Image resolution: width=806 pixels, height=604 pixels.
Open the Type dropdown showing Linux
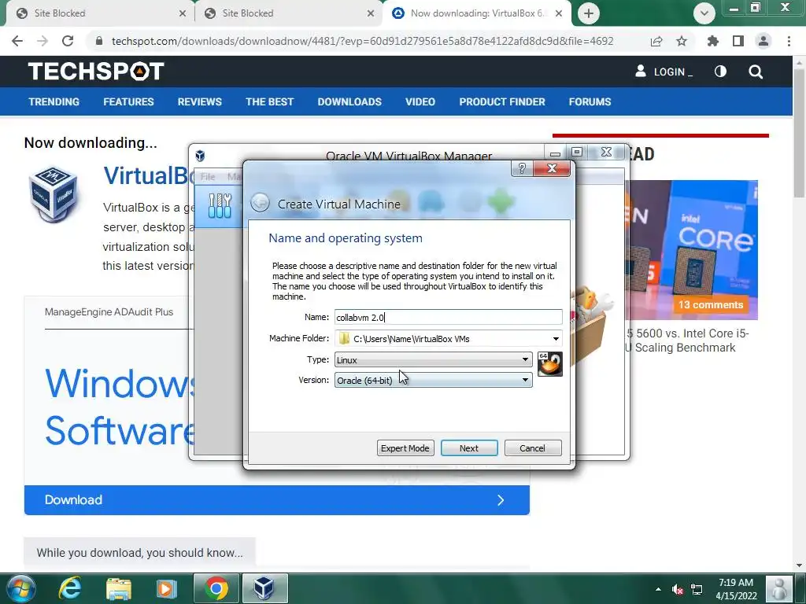[x=434, y=359]
